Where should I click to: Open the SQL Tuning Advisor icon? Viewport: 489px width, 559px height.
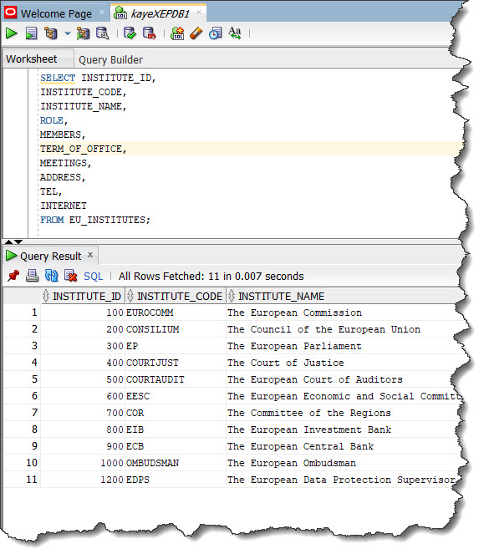point(102,33)
